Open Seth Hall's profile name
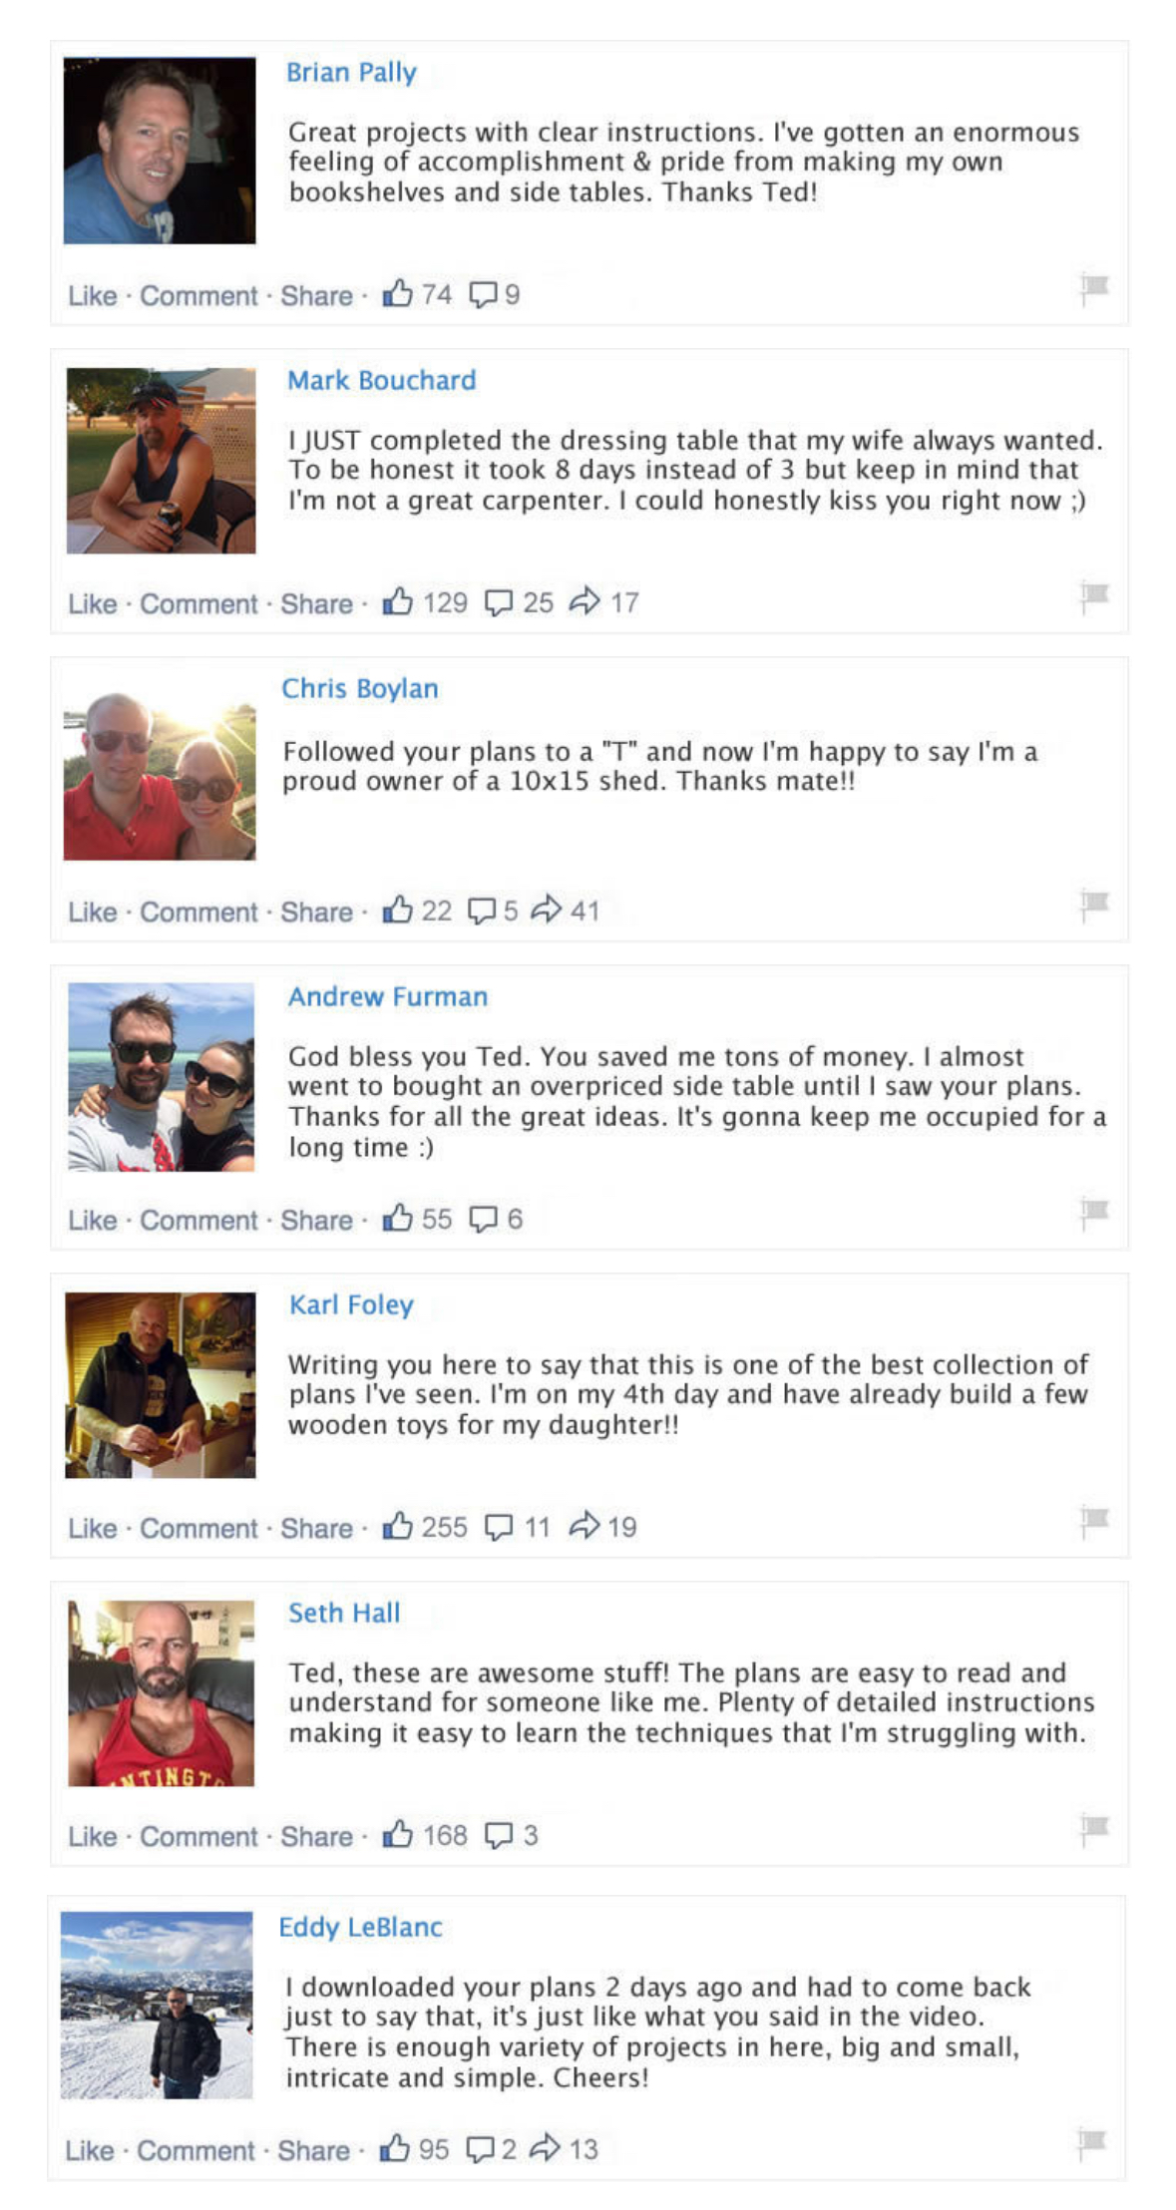1176x2210 pixels. tap(344, 1613)
